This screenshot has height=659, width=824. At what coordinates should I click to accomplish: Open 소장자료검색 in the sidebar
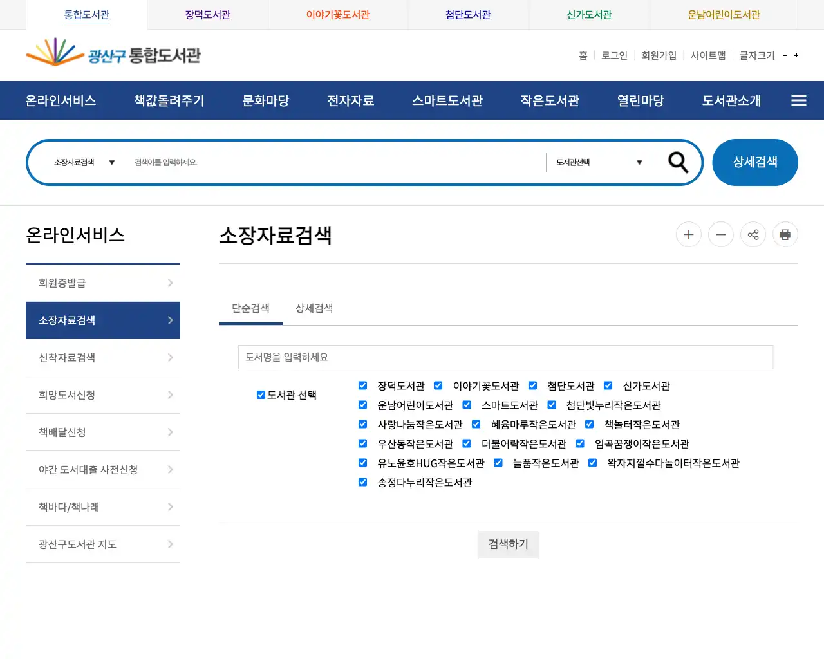tap(103, 320)
